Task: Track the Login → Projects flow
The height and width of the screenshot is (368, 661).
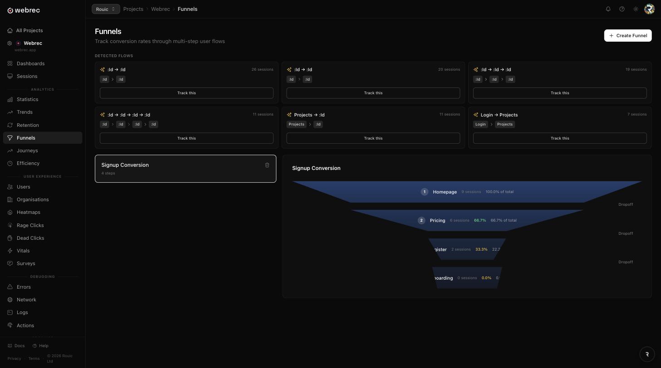Action: coord(560,138)
